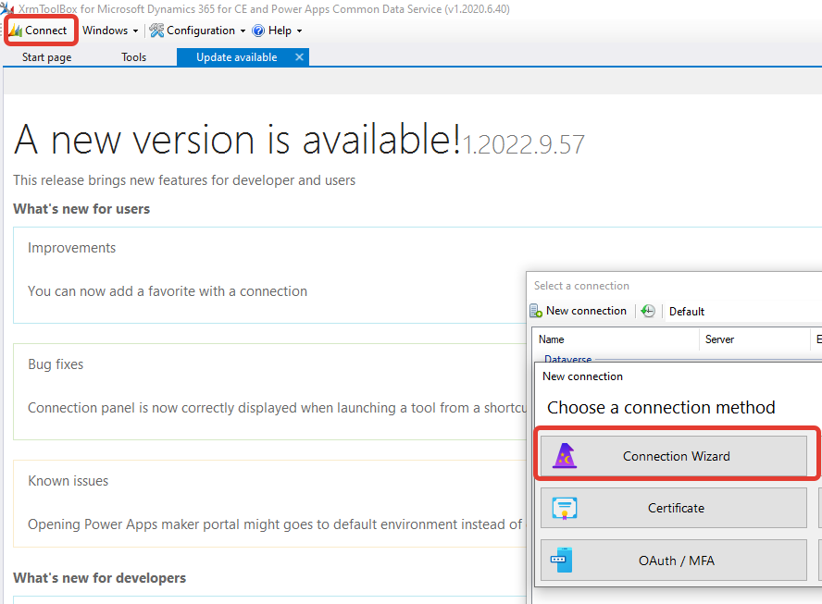
Task: Click the 'Select a connection' panel title
Action: (581, 286)
